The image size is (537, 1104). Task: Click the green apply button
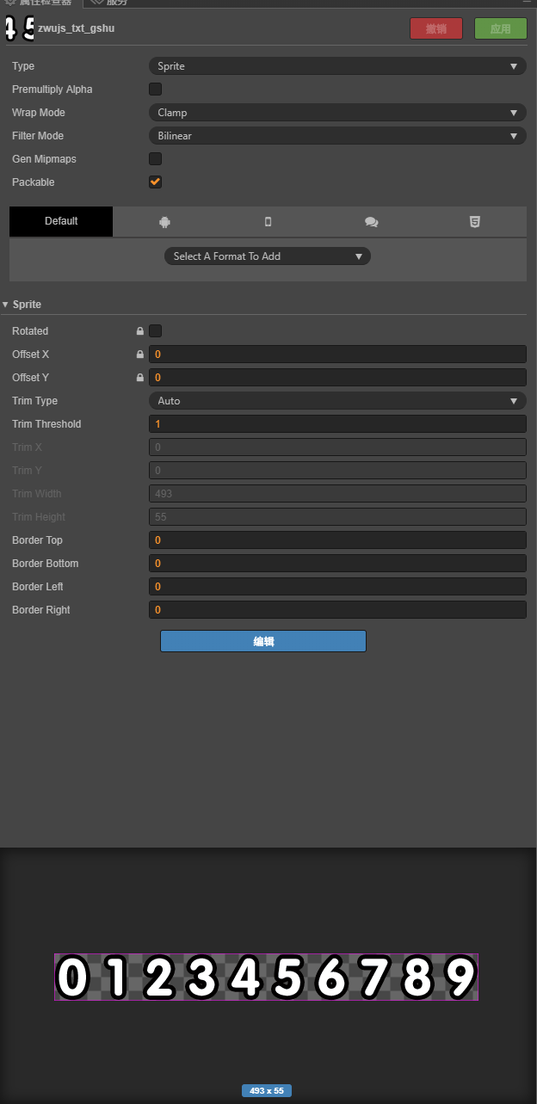coord(500,29)
